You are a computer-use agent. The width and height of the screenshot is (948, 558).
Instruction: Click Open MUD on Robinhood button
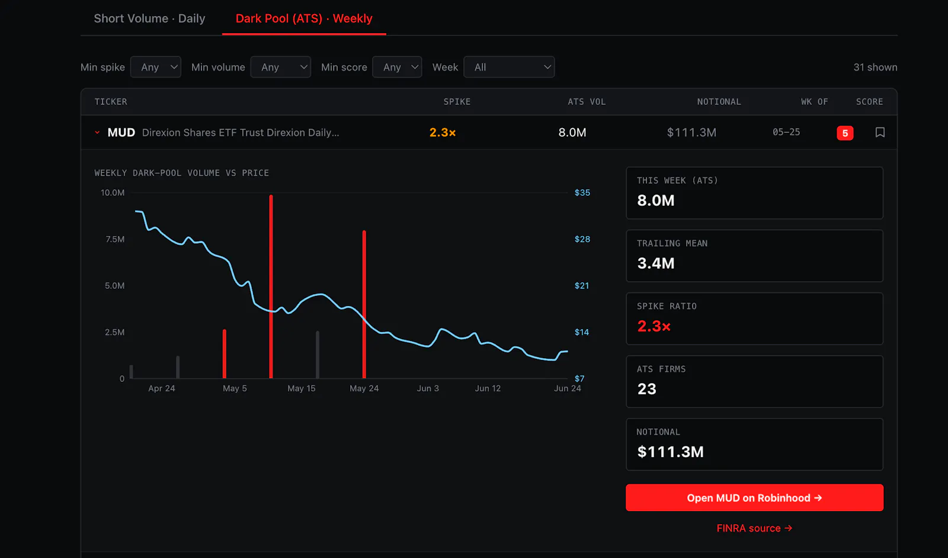pyautogui.click(x=754, y=498)
